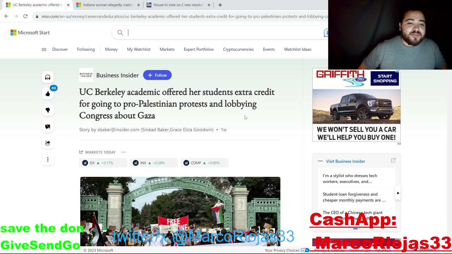Open Events page
This screenshot has width=452, height=254.
[x=269, y=49]
